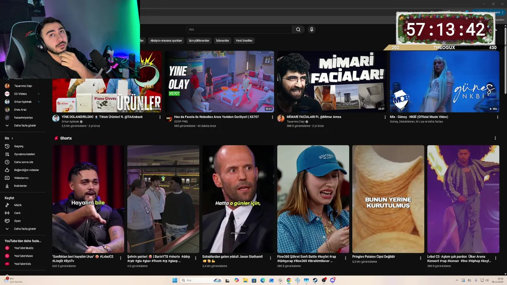Open the Jason Statham short thumbnail

click(x=238, y=199)
